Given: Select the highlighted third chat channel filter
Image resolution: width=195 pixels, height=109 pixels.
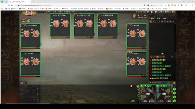Looking at the screenshot, I should 157,57.
